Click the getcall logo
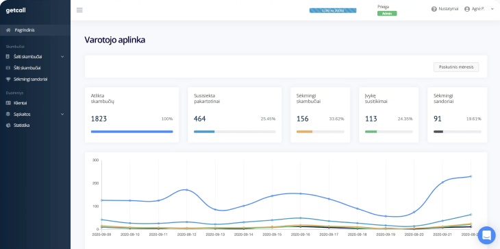 pos(16,10)
